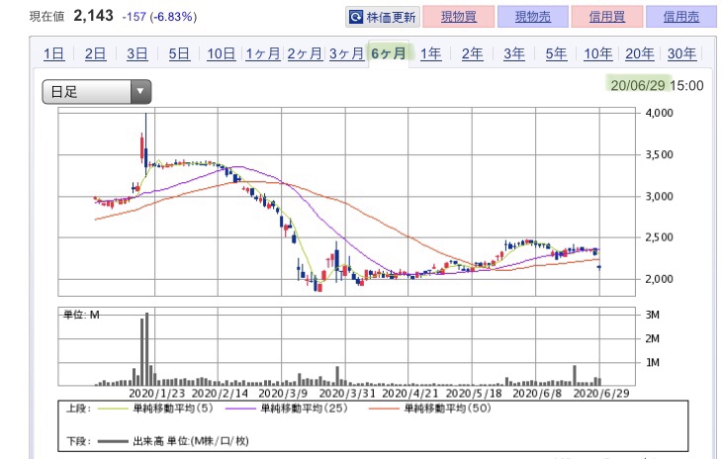
Task: Click the 2020/4/21 date label
Action: 410,394
